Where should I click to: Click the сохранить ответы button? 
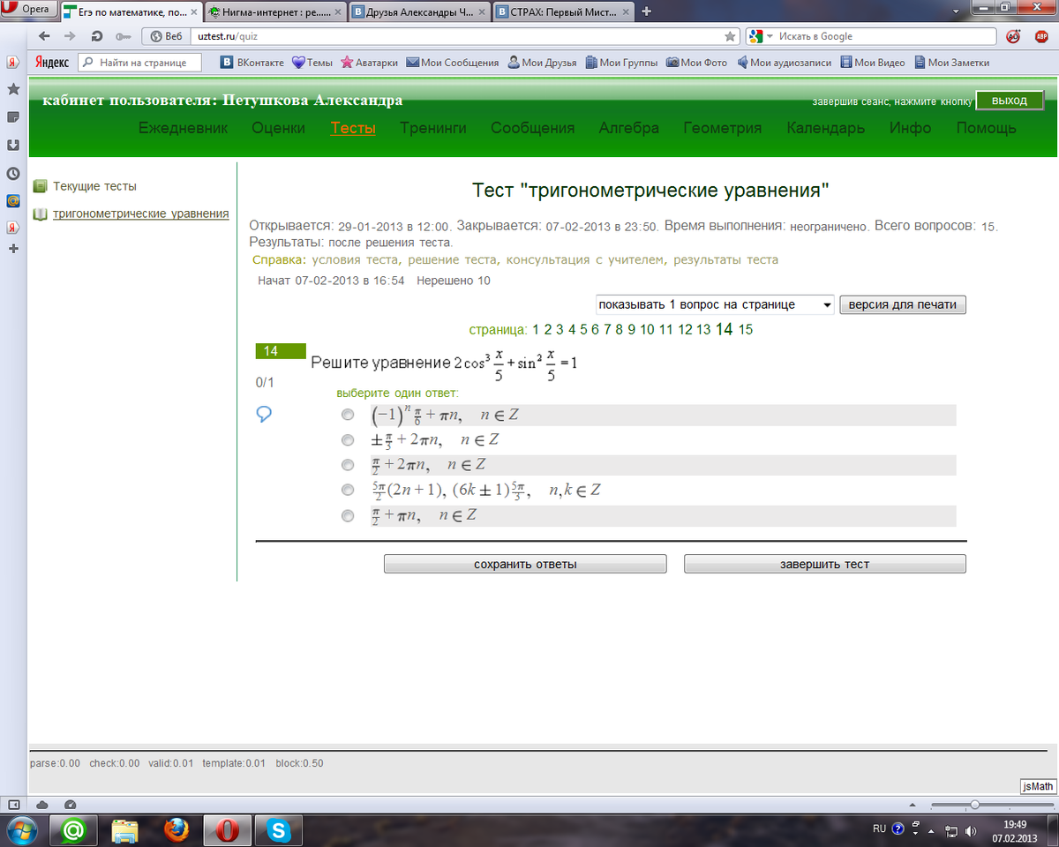coord(525,564)
